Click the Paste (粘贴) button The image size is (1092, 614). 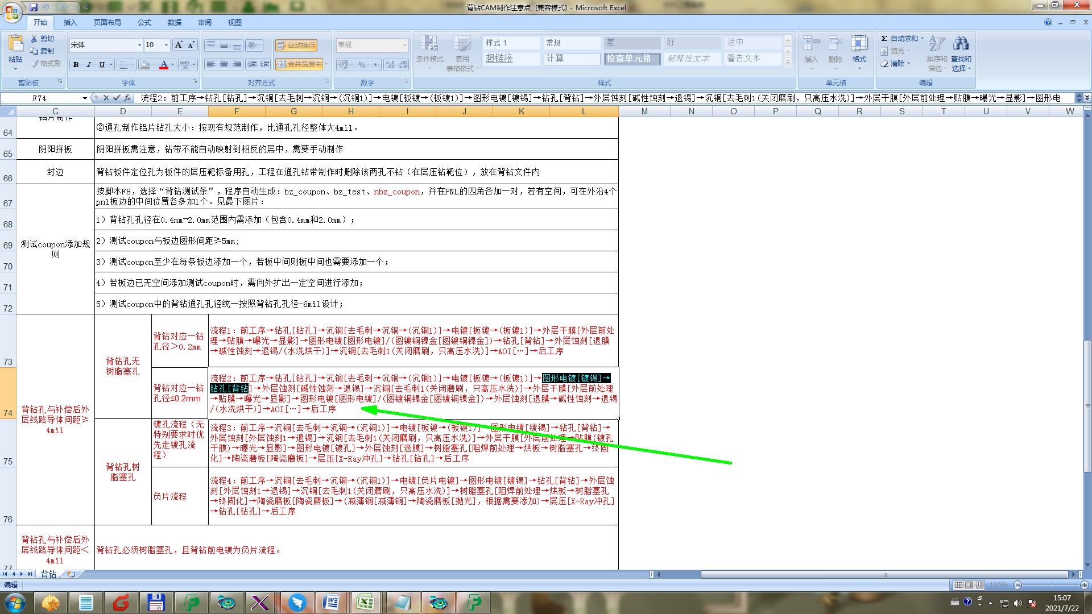pyautogui.click(x=15, y=50)
